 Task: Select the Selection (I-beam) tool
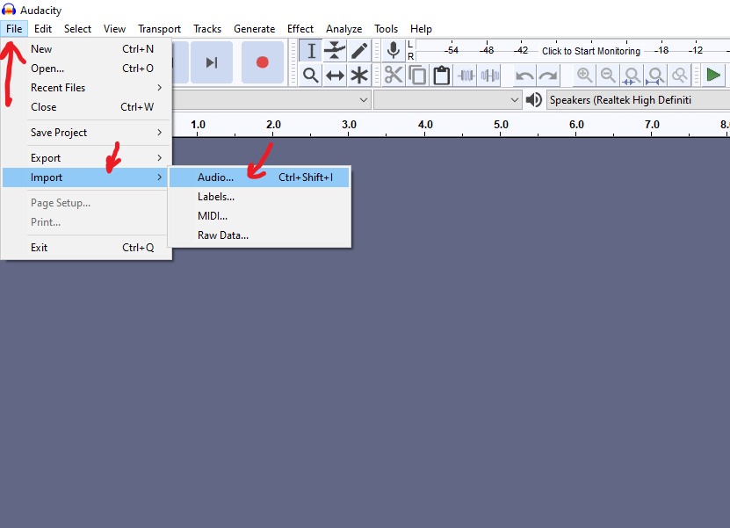tap(310, 51)
